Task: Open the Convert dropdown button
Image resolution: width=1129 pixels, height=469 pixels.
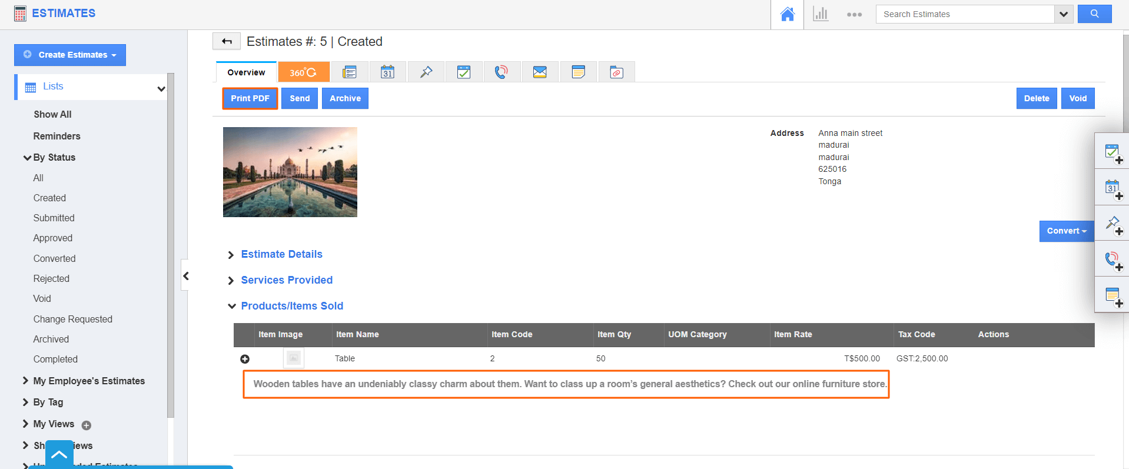Action: [x=1067, y=231]
